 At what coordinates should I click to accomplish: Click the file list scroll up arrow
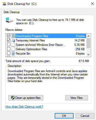88,36
